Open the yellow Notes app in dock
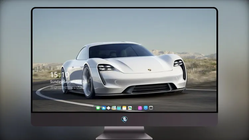This screenshot has width=249, height=140. click(124, 108)
